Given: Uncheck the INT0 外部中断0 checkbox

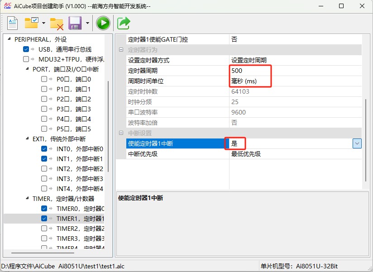Looking at the screenshot, I should tap(44, 148).
